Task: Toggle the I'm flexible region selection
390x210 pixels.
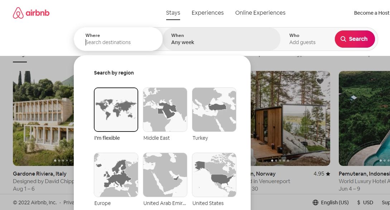Action: (116, 110)
